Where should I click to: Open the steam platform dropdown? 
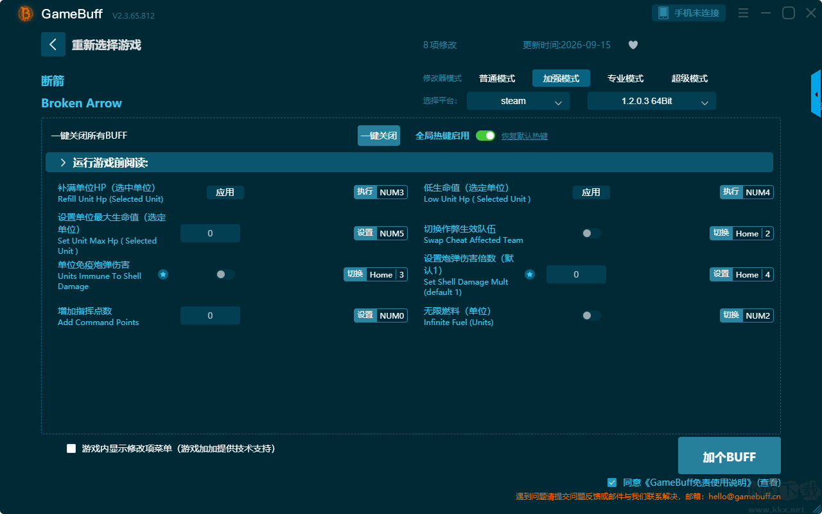click(518, 101)
